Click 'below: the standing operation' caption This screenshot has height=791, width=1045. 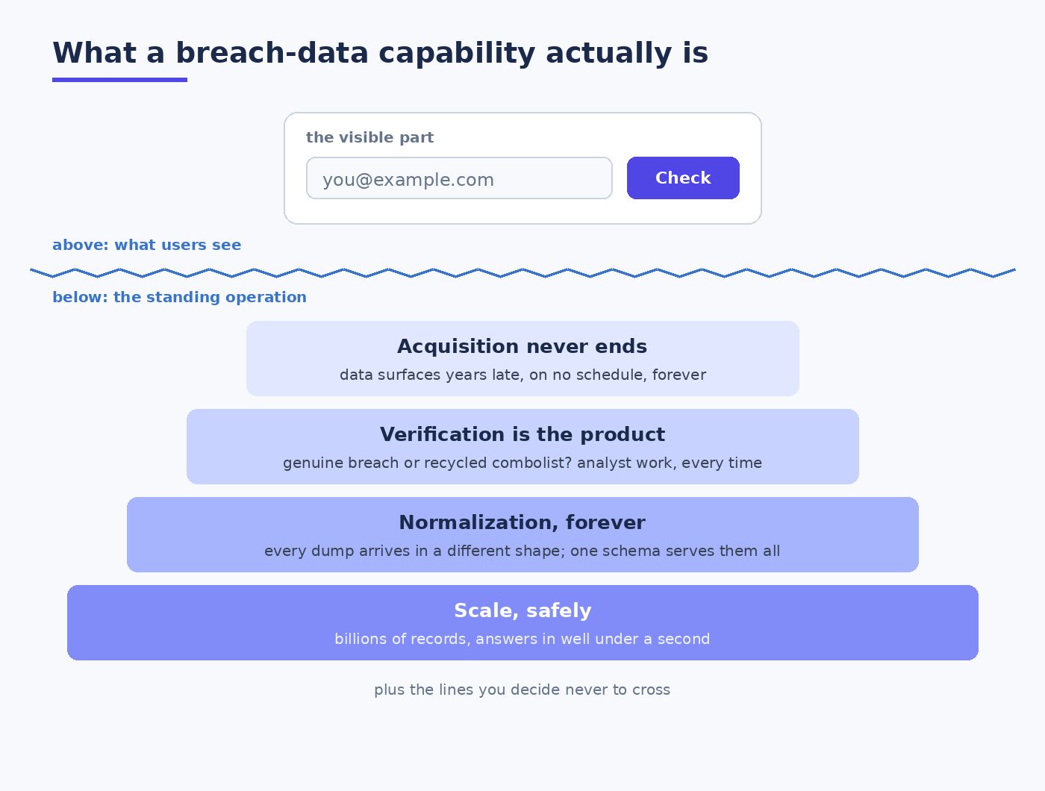point(179,297)
